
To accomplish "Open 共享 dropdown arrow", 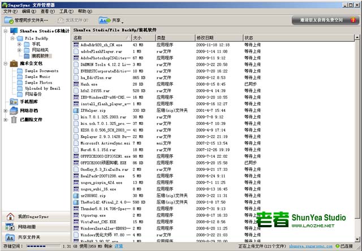I will click(x=123, y=23).
